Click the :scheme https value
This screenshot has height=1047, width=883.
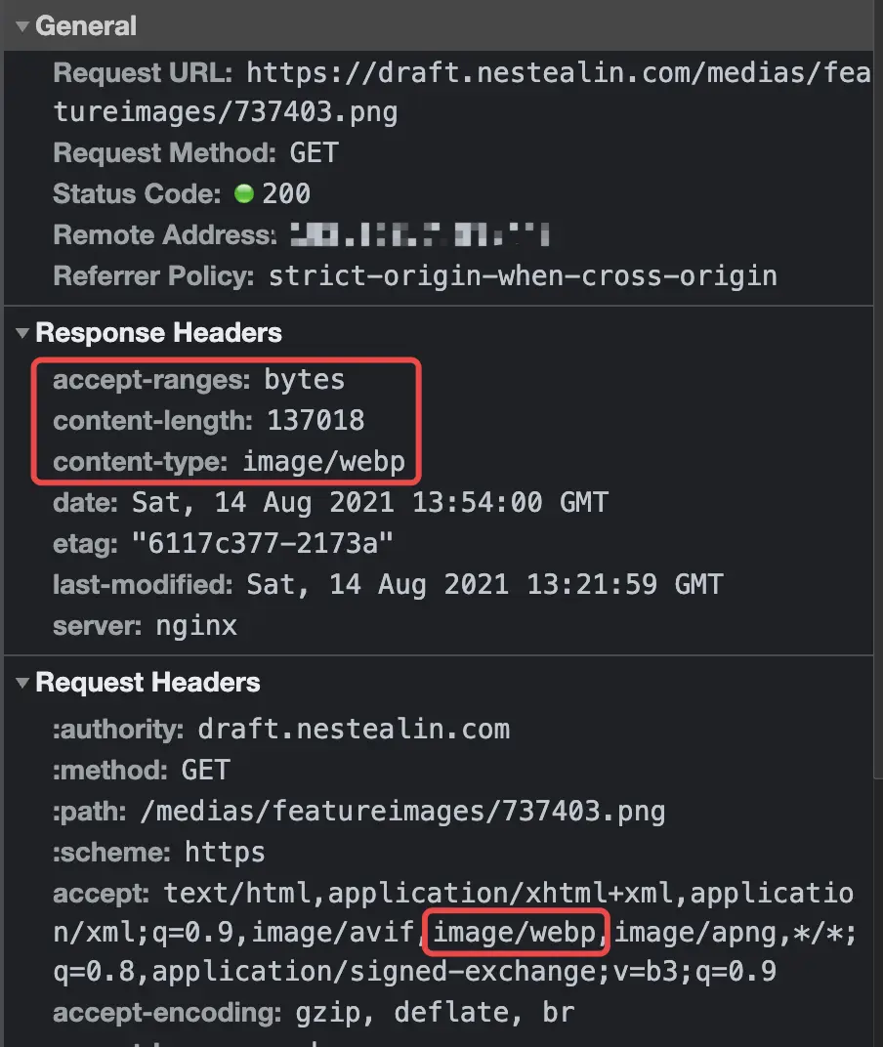225,852
